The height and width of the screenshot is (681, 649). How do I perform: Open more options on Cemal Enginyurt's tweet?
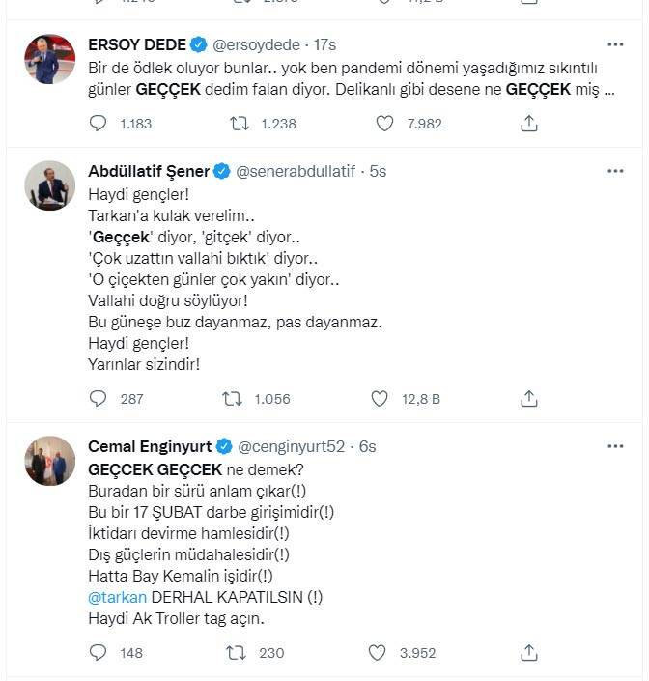[x=615, y=446]
